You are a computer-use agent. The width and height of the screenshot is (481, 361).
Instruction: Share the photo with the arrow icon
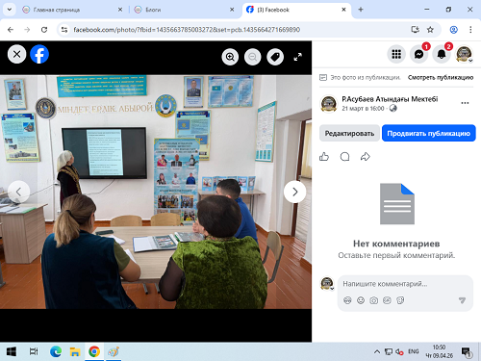(x=366, y=157)
